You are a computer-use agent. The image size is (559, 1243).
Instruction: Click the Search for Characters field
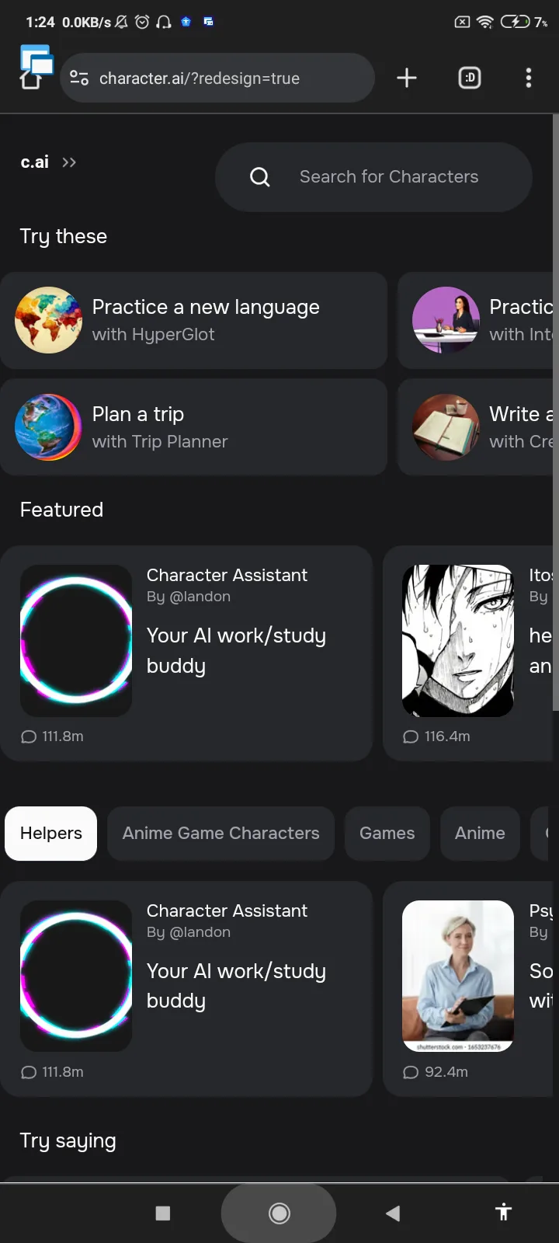tap(373, 177)
